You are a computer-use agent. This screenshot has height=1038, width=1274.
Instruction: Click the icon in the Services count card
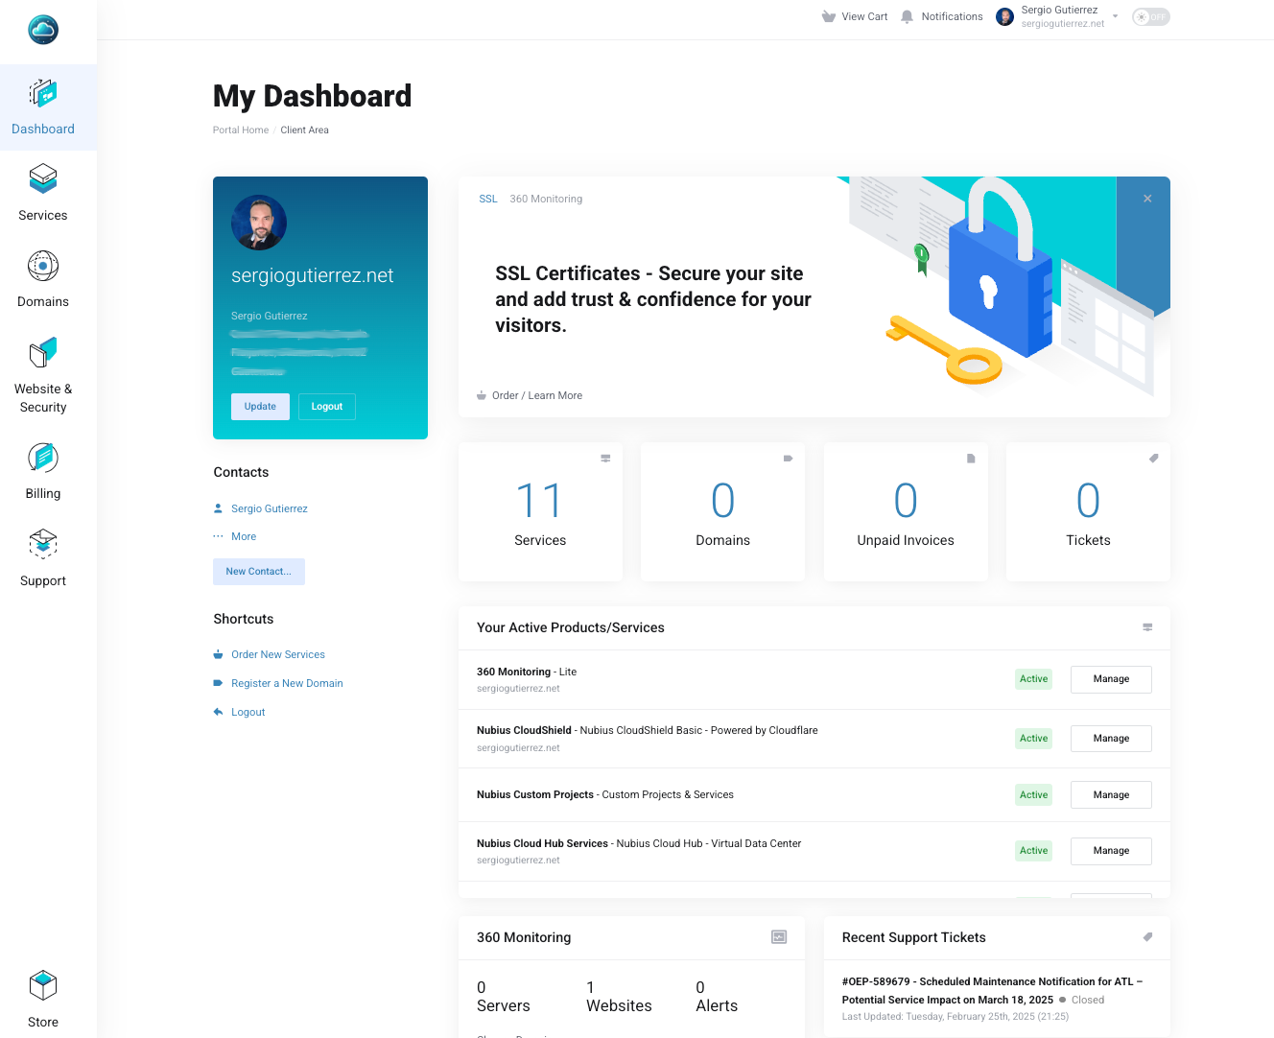click(605, 459)
